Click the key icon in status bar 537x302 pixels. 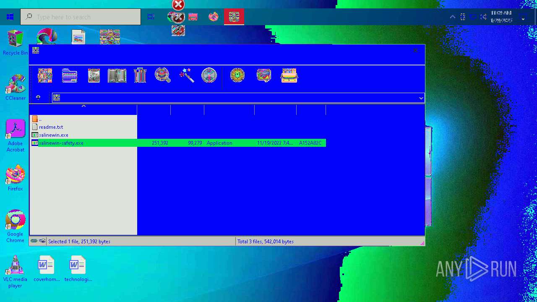pyautogui.click(x=42, y=241)
